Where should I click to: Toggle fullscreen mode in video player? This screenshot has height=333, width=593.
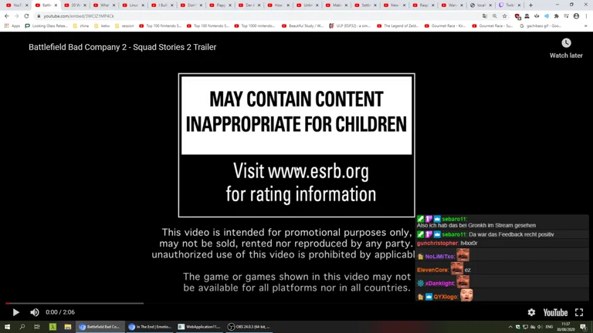579,312
